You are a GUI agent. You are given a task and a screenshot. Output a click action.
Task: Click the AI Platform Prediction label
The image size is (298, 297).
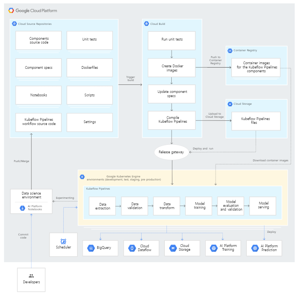[x=269, y=248]
